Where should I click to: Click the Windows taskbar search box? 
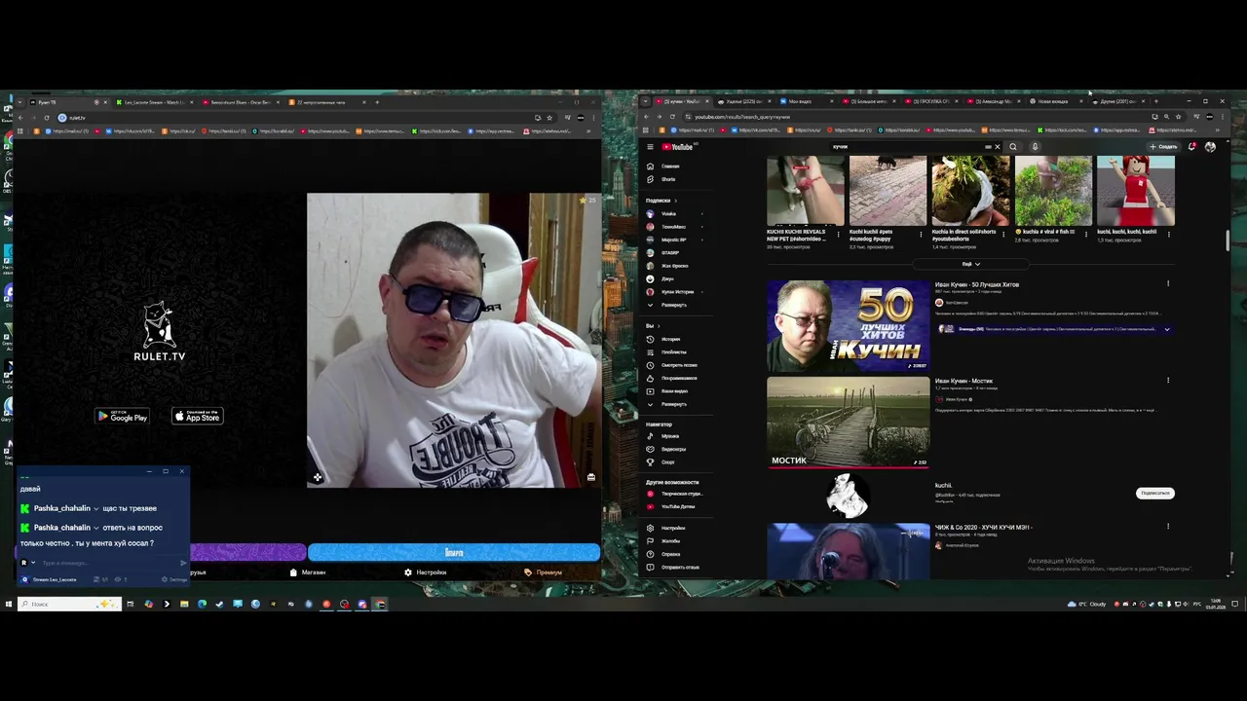click(68, 604)
